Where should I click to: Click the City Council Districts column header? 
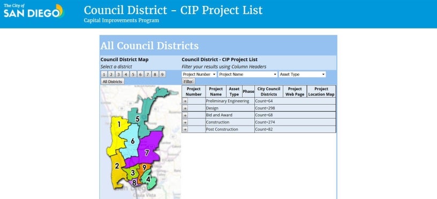click(x=269, y=92)
